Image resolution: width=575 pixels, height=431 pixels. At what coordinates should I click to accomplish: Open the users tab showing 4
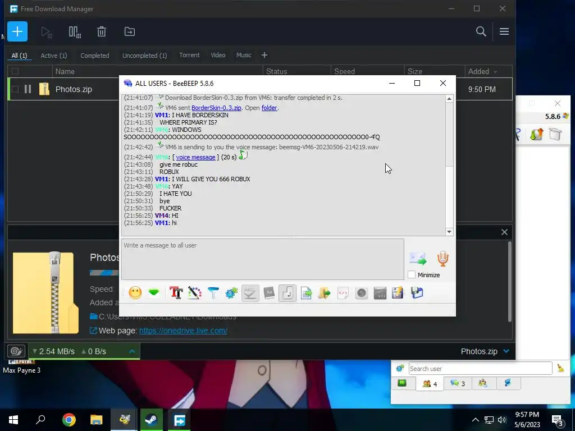pyautogui.click(x=430, y=384)
